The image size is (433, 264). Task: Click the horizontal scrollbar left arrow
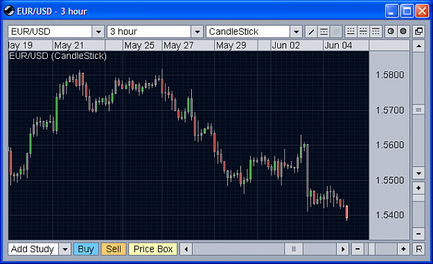(186, 249)
